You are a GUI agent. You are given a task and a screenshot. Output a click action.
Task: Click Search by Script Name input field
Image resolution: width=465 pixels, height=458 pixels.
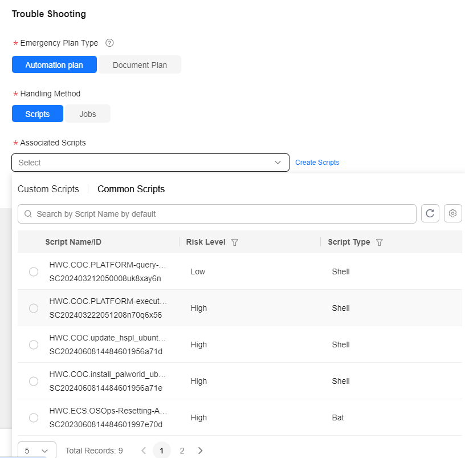coord(217,214)
